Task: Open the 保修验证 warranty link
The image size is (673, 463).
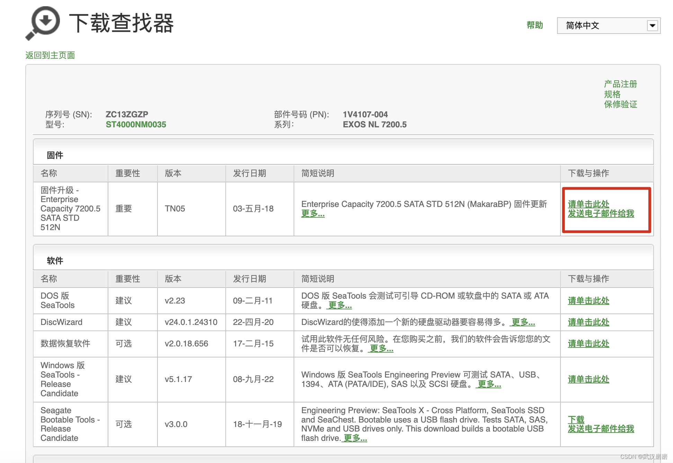Action: coord(620,105)
